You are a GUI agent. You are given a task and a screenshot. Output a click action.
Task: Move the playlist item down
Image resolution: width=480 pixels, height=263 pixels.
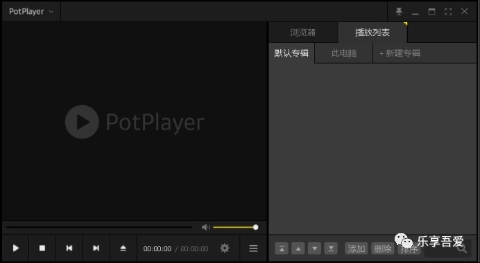315,248
